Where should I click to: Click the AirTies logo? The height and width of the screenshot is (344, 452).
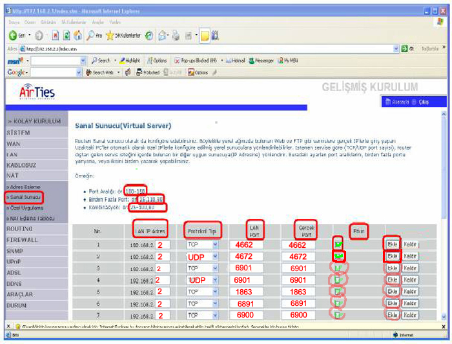pos(37,92)
